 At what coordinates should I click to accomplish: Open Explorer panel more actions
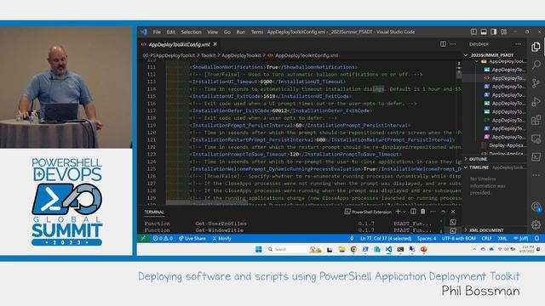(x=519, y=44)
